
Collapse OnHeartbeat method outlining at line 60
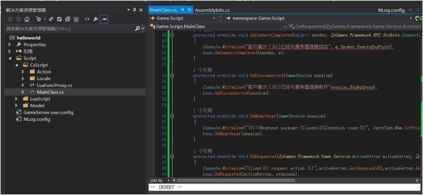172,116
